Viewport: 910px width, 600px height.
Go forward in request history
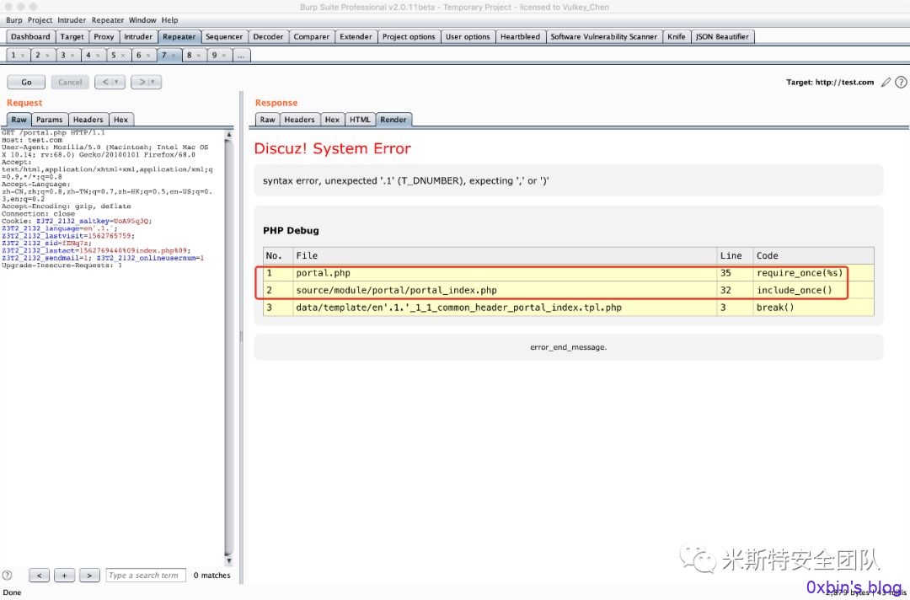click(141, 82)
